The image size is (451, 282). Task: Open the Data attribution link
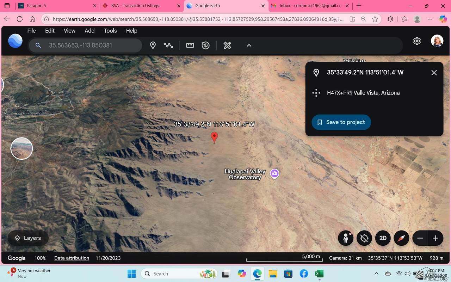pos(72,258)
